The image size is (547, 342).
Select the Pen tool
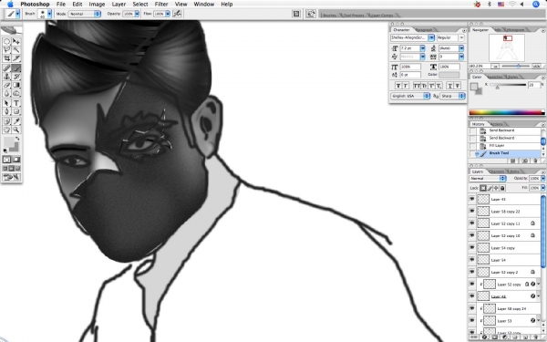click(x=6, y=111)
